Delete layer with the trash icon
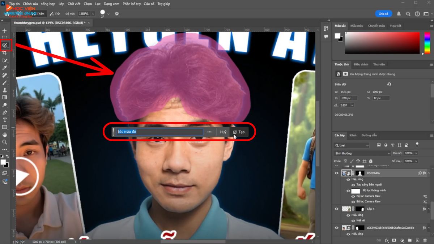 point(425,240)
